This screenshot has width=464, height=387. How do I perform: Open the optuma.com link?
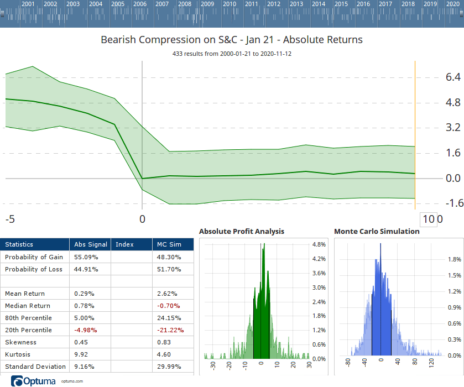72,381
